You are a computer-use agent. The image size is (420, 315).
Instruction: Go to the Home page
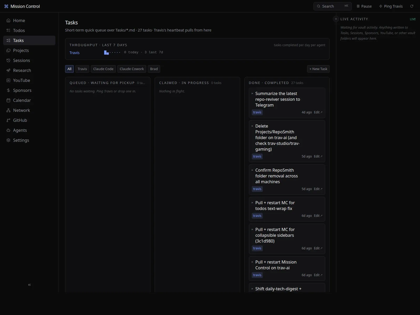pos(29,20)
